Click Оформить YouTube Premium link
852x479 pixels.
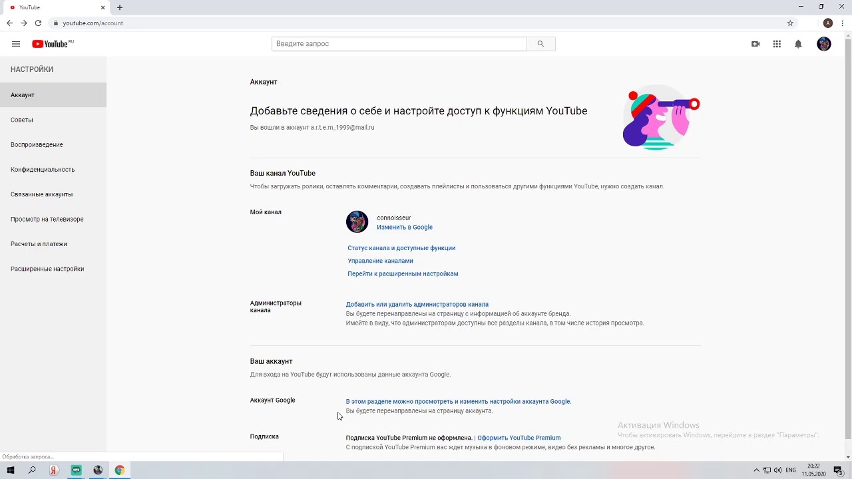tap(519, 438)
